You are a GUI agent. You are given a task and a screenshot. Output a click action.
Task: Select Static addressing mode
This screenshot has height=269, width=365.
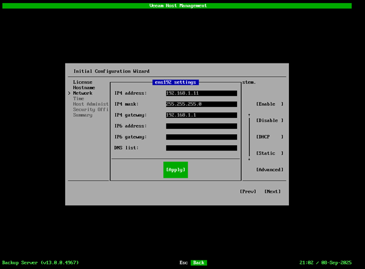click(x=269, y=154)
